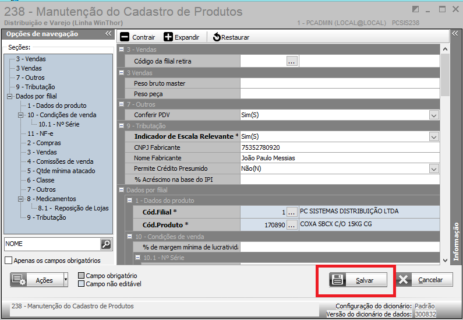
Task: Click the dictionary version value 300832
Action: click(426, 314)
